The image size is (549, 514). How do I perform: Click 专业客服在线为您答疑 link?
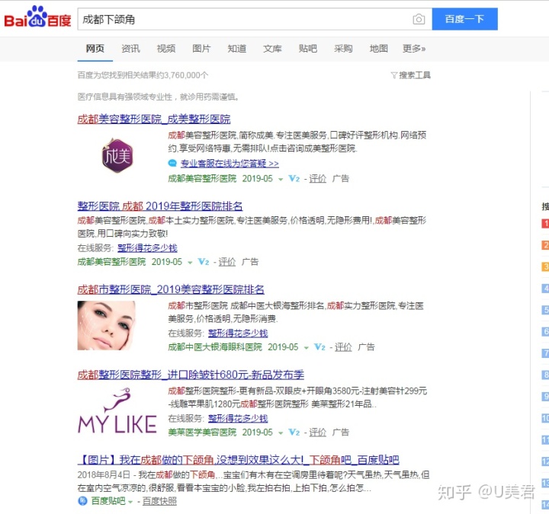(230, 163)
